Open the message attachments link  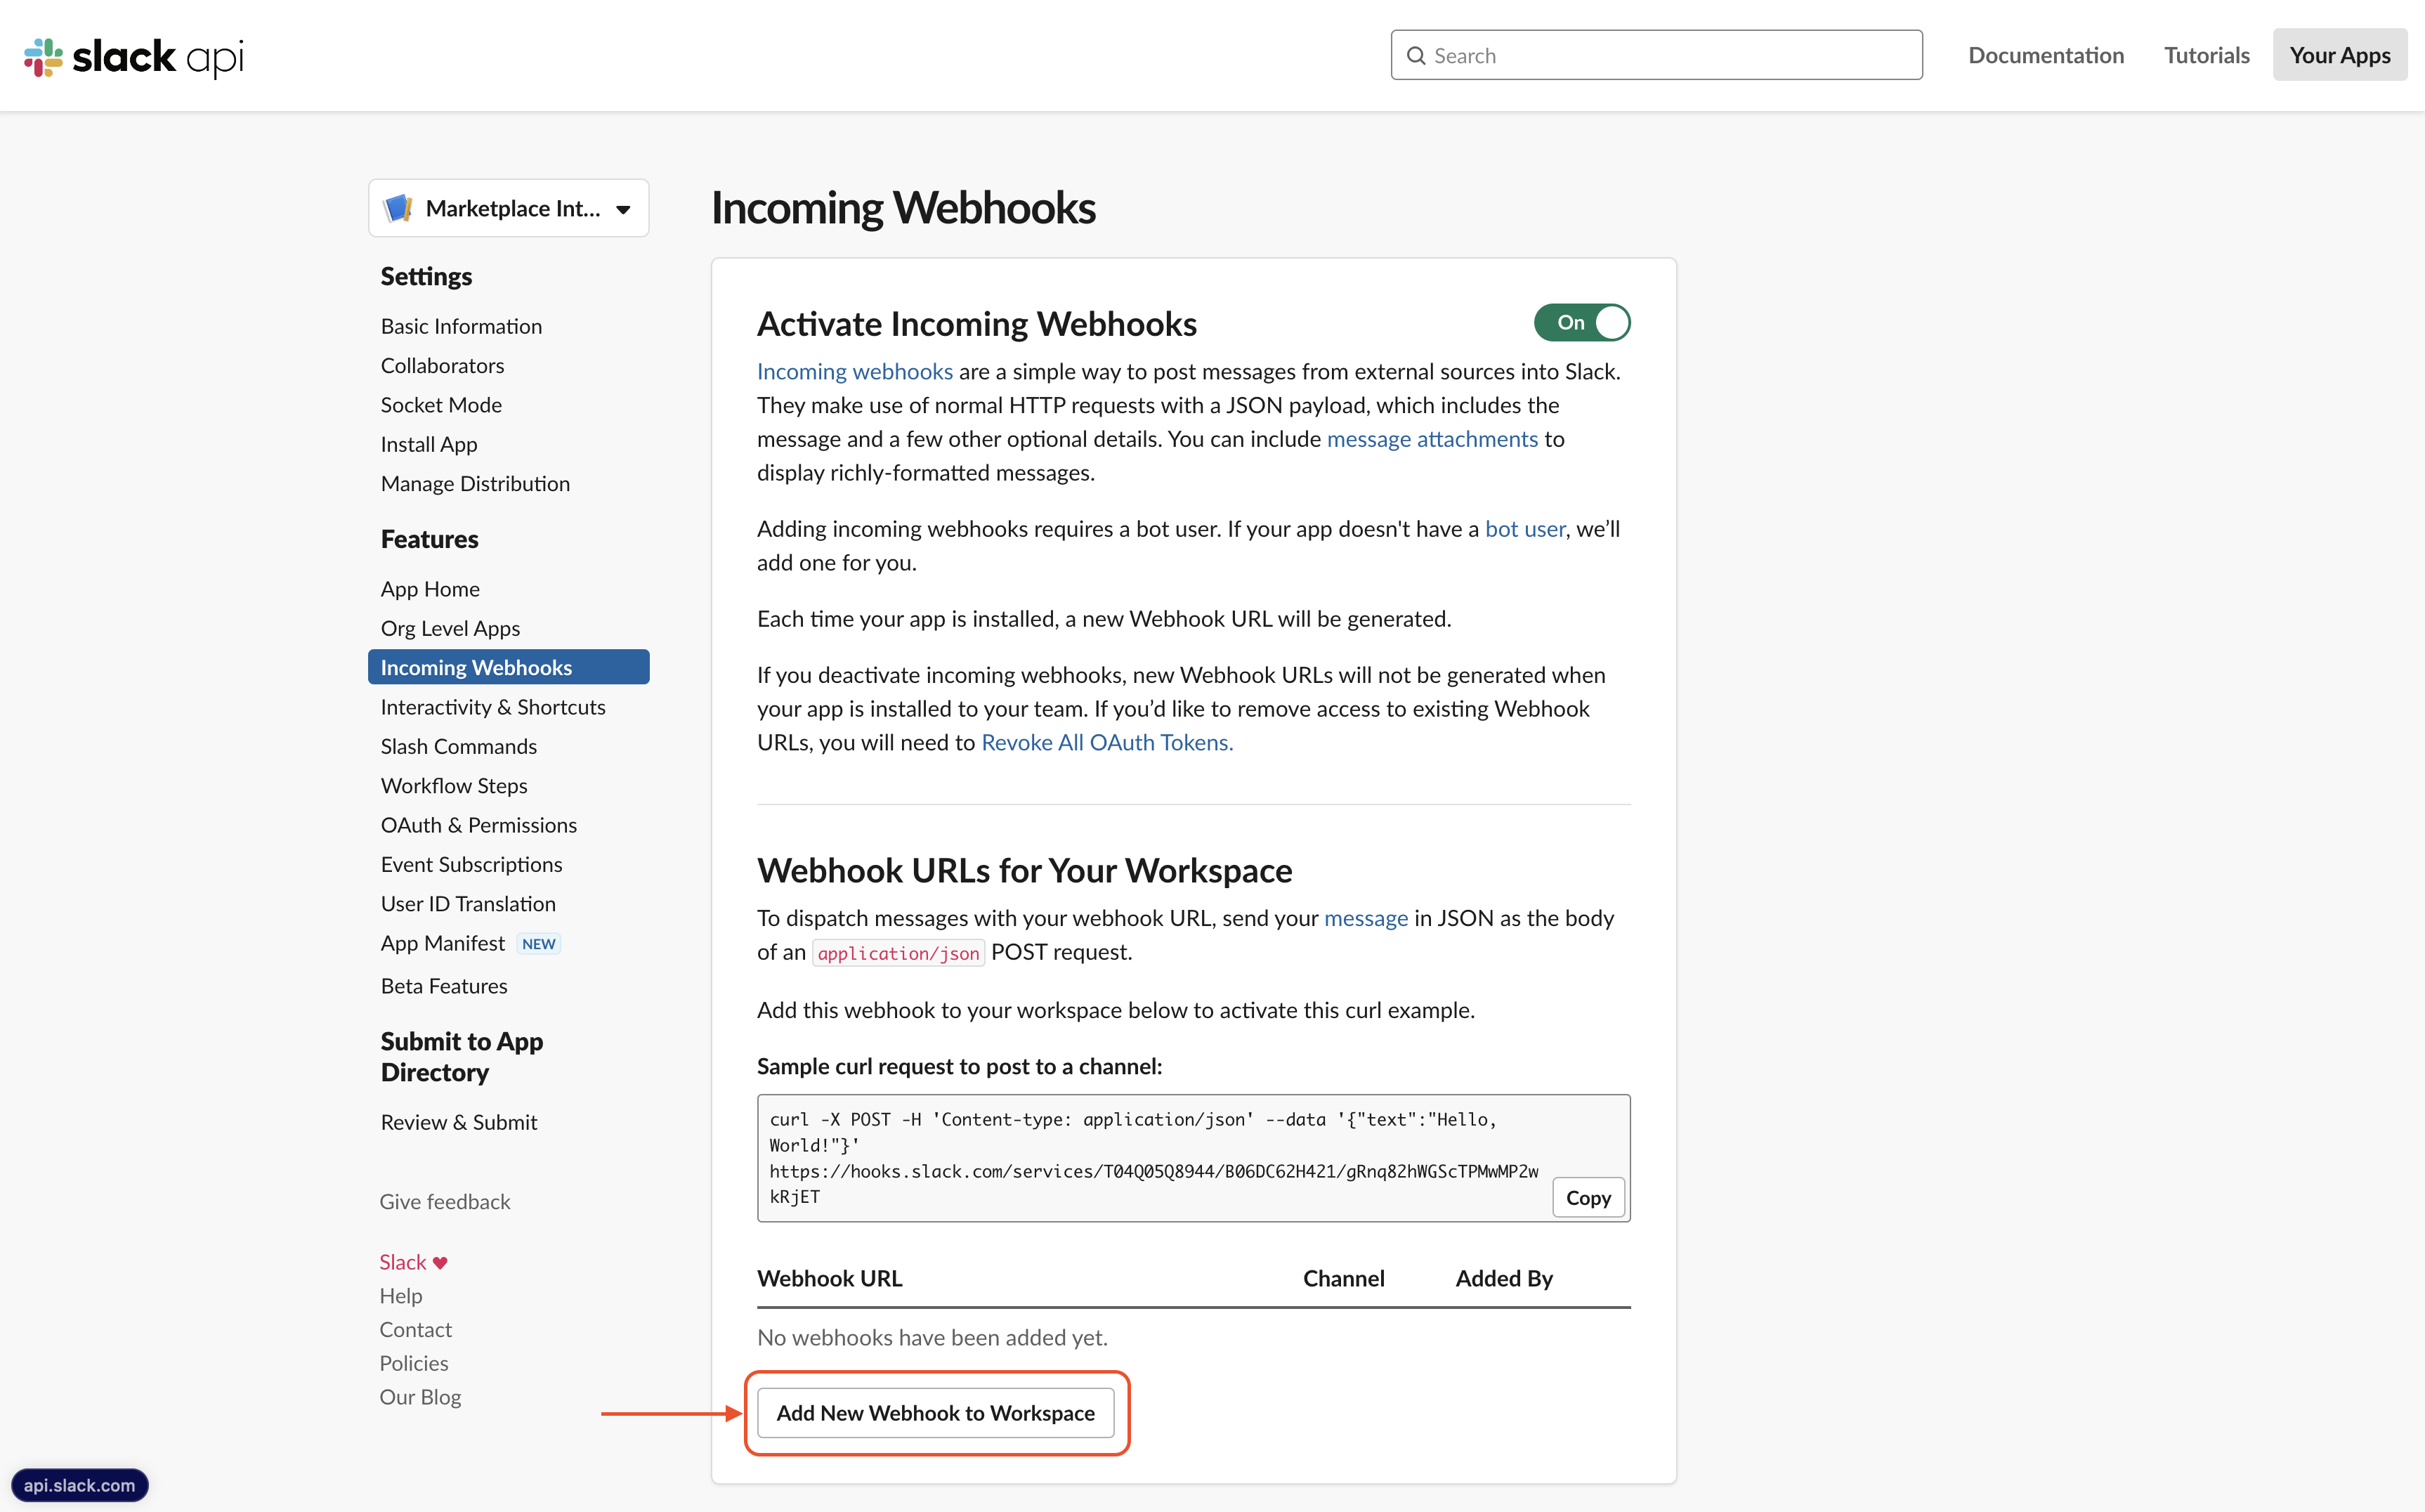[1432, 438]
